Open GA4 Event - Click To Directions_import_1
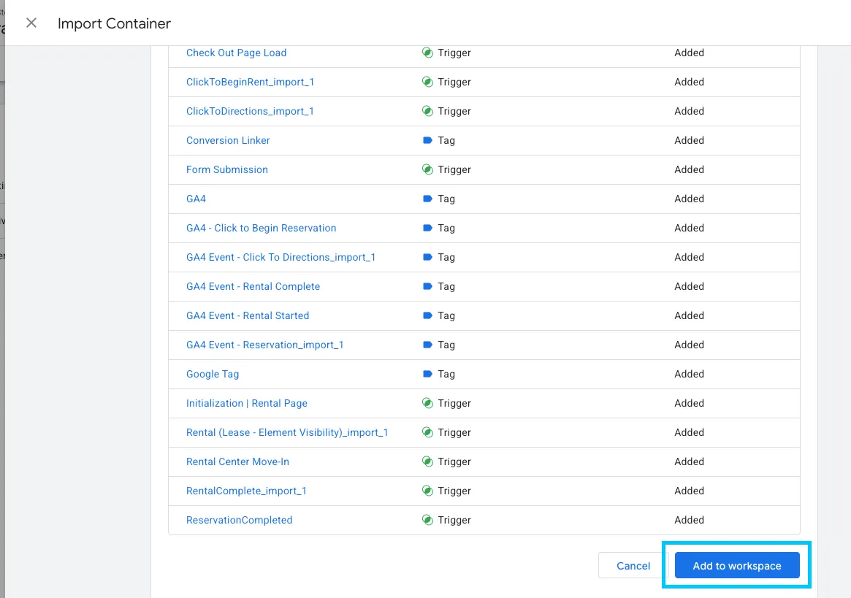This screenshot has height=598, width=851. pyautogui.click(x=281, y=258)
